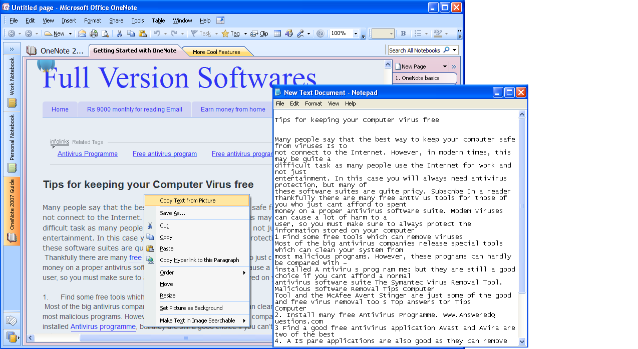Expand the Tag dropdown arrow
Screen dimensions: 638x349
coord(245,34)
